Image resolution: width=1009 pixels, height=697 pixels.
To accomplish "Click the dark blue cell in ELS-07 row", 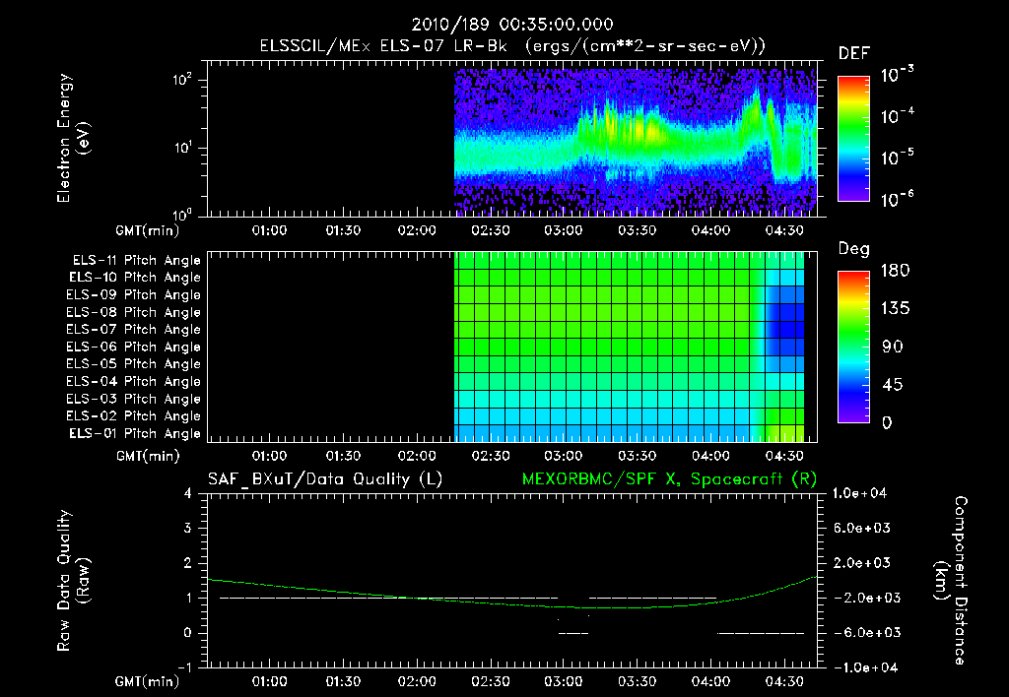I will [785, 329].
